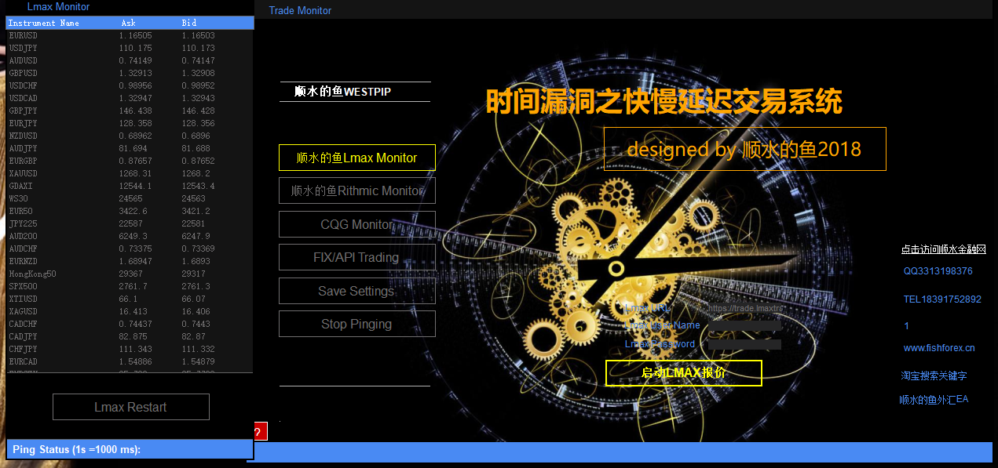
Task: Open the www.fishforex.cn link
Action: pyautogui.click(x=939, y=348)
